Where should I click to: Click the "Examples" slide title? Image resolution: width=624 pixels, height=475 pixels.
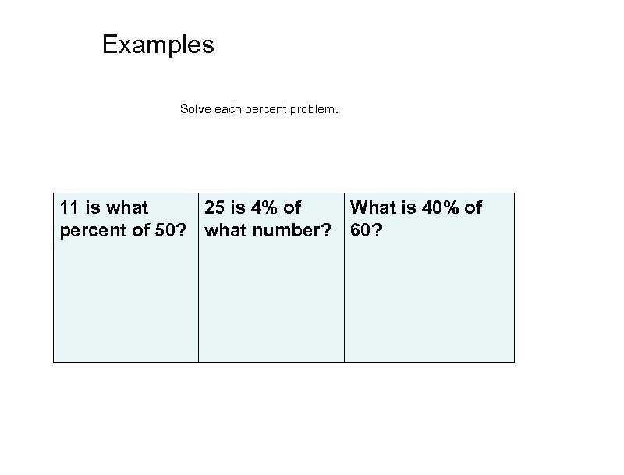coord(158,45)
